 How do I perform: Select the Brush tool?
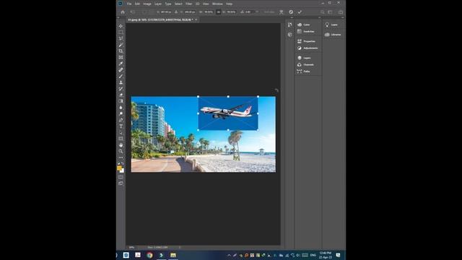121,76
